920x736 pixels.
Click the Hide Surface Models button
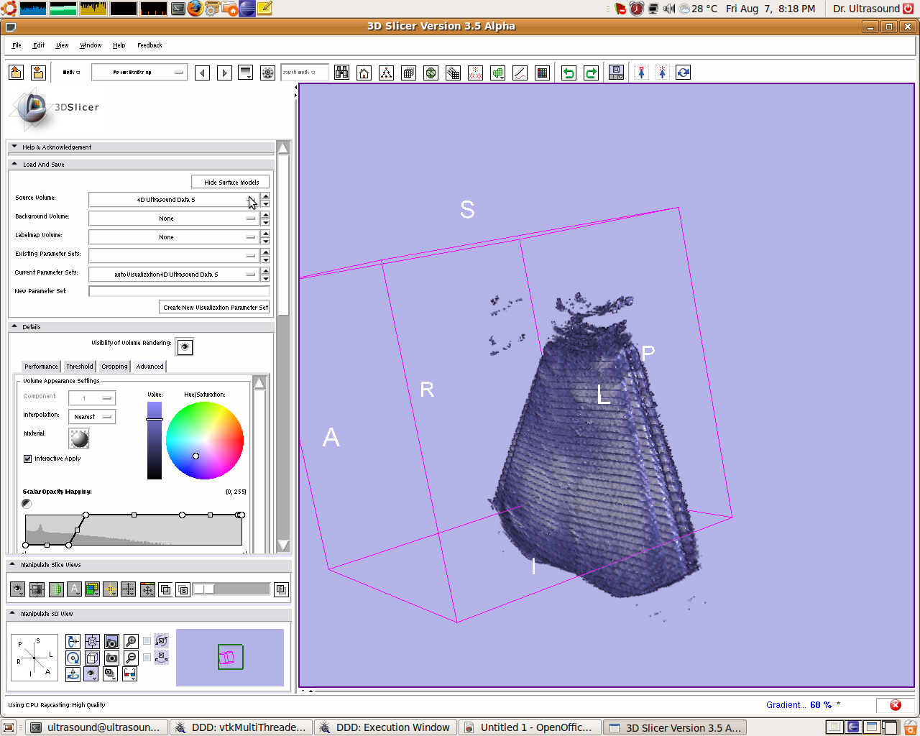[x=231, y=183]
